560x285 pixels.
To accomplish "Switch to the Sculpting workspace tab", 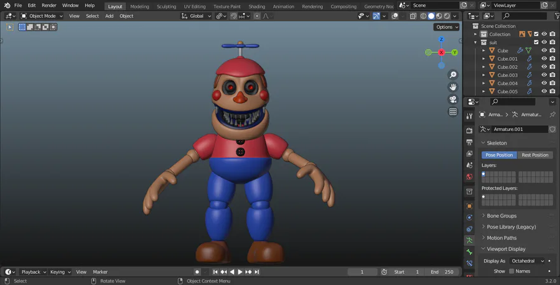I will tap(166, 6).
